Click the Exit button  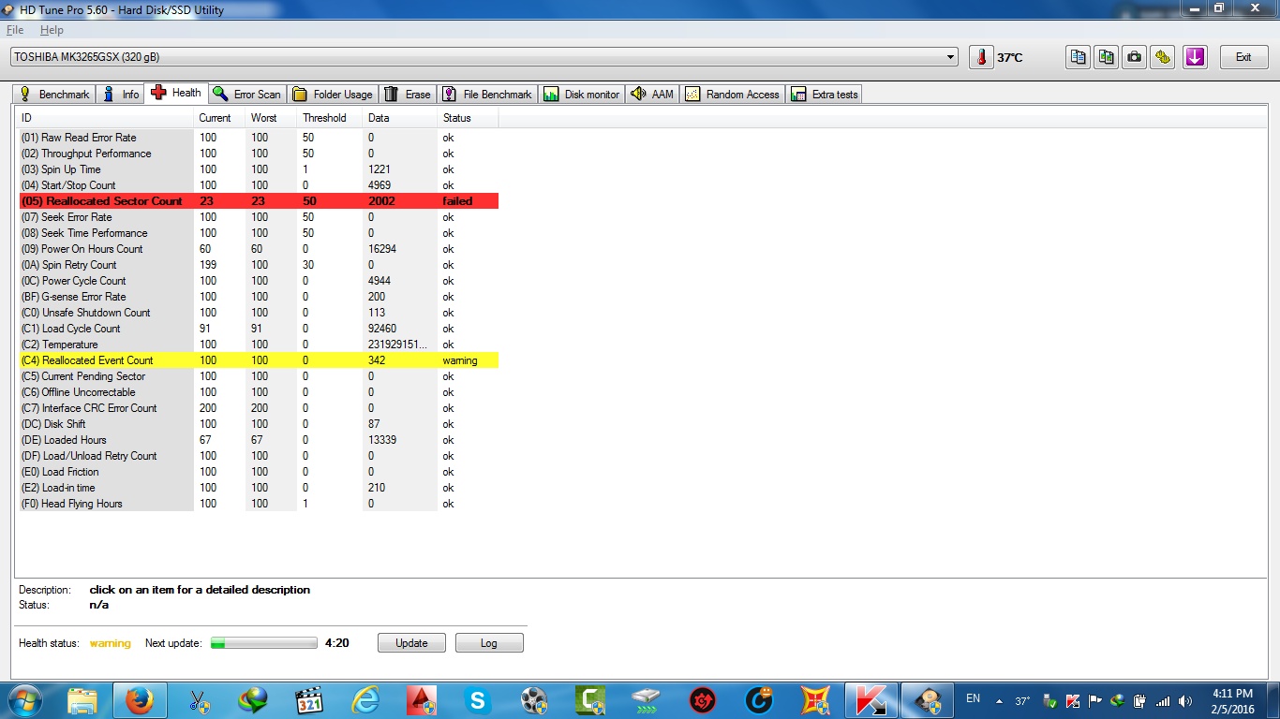click(1243, 57)
